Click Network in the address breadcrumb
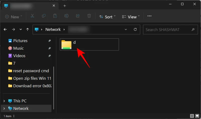This screenshot has height=119, width=201. (53, 29)
